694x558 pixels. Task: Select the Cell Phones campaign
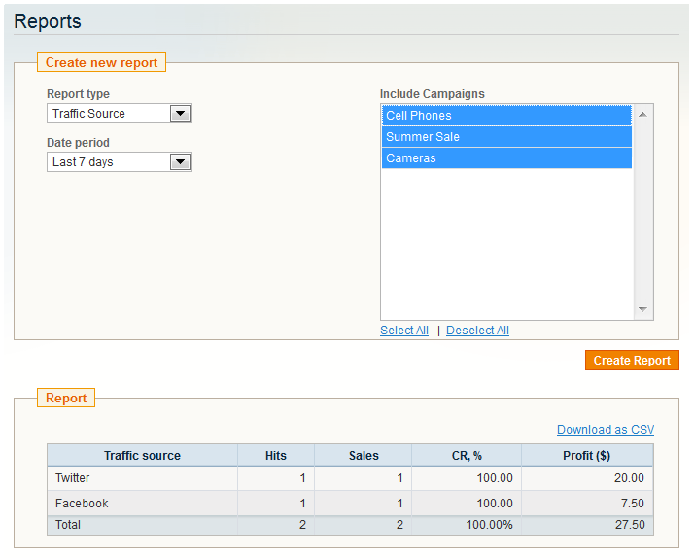point(506,116)
